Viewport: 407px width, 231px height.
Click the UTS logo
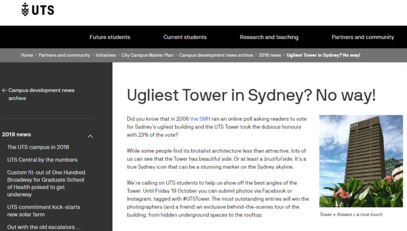tap(37, 9)
